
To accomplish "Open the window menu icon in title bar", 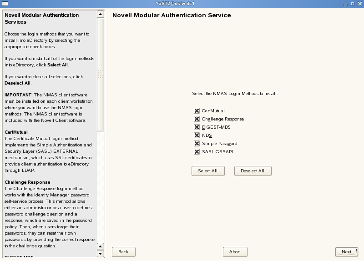I will [5, 4].
